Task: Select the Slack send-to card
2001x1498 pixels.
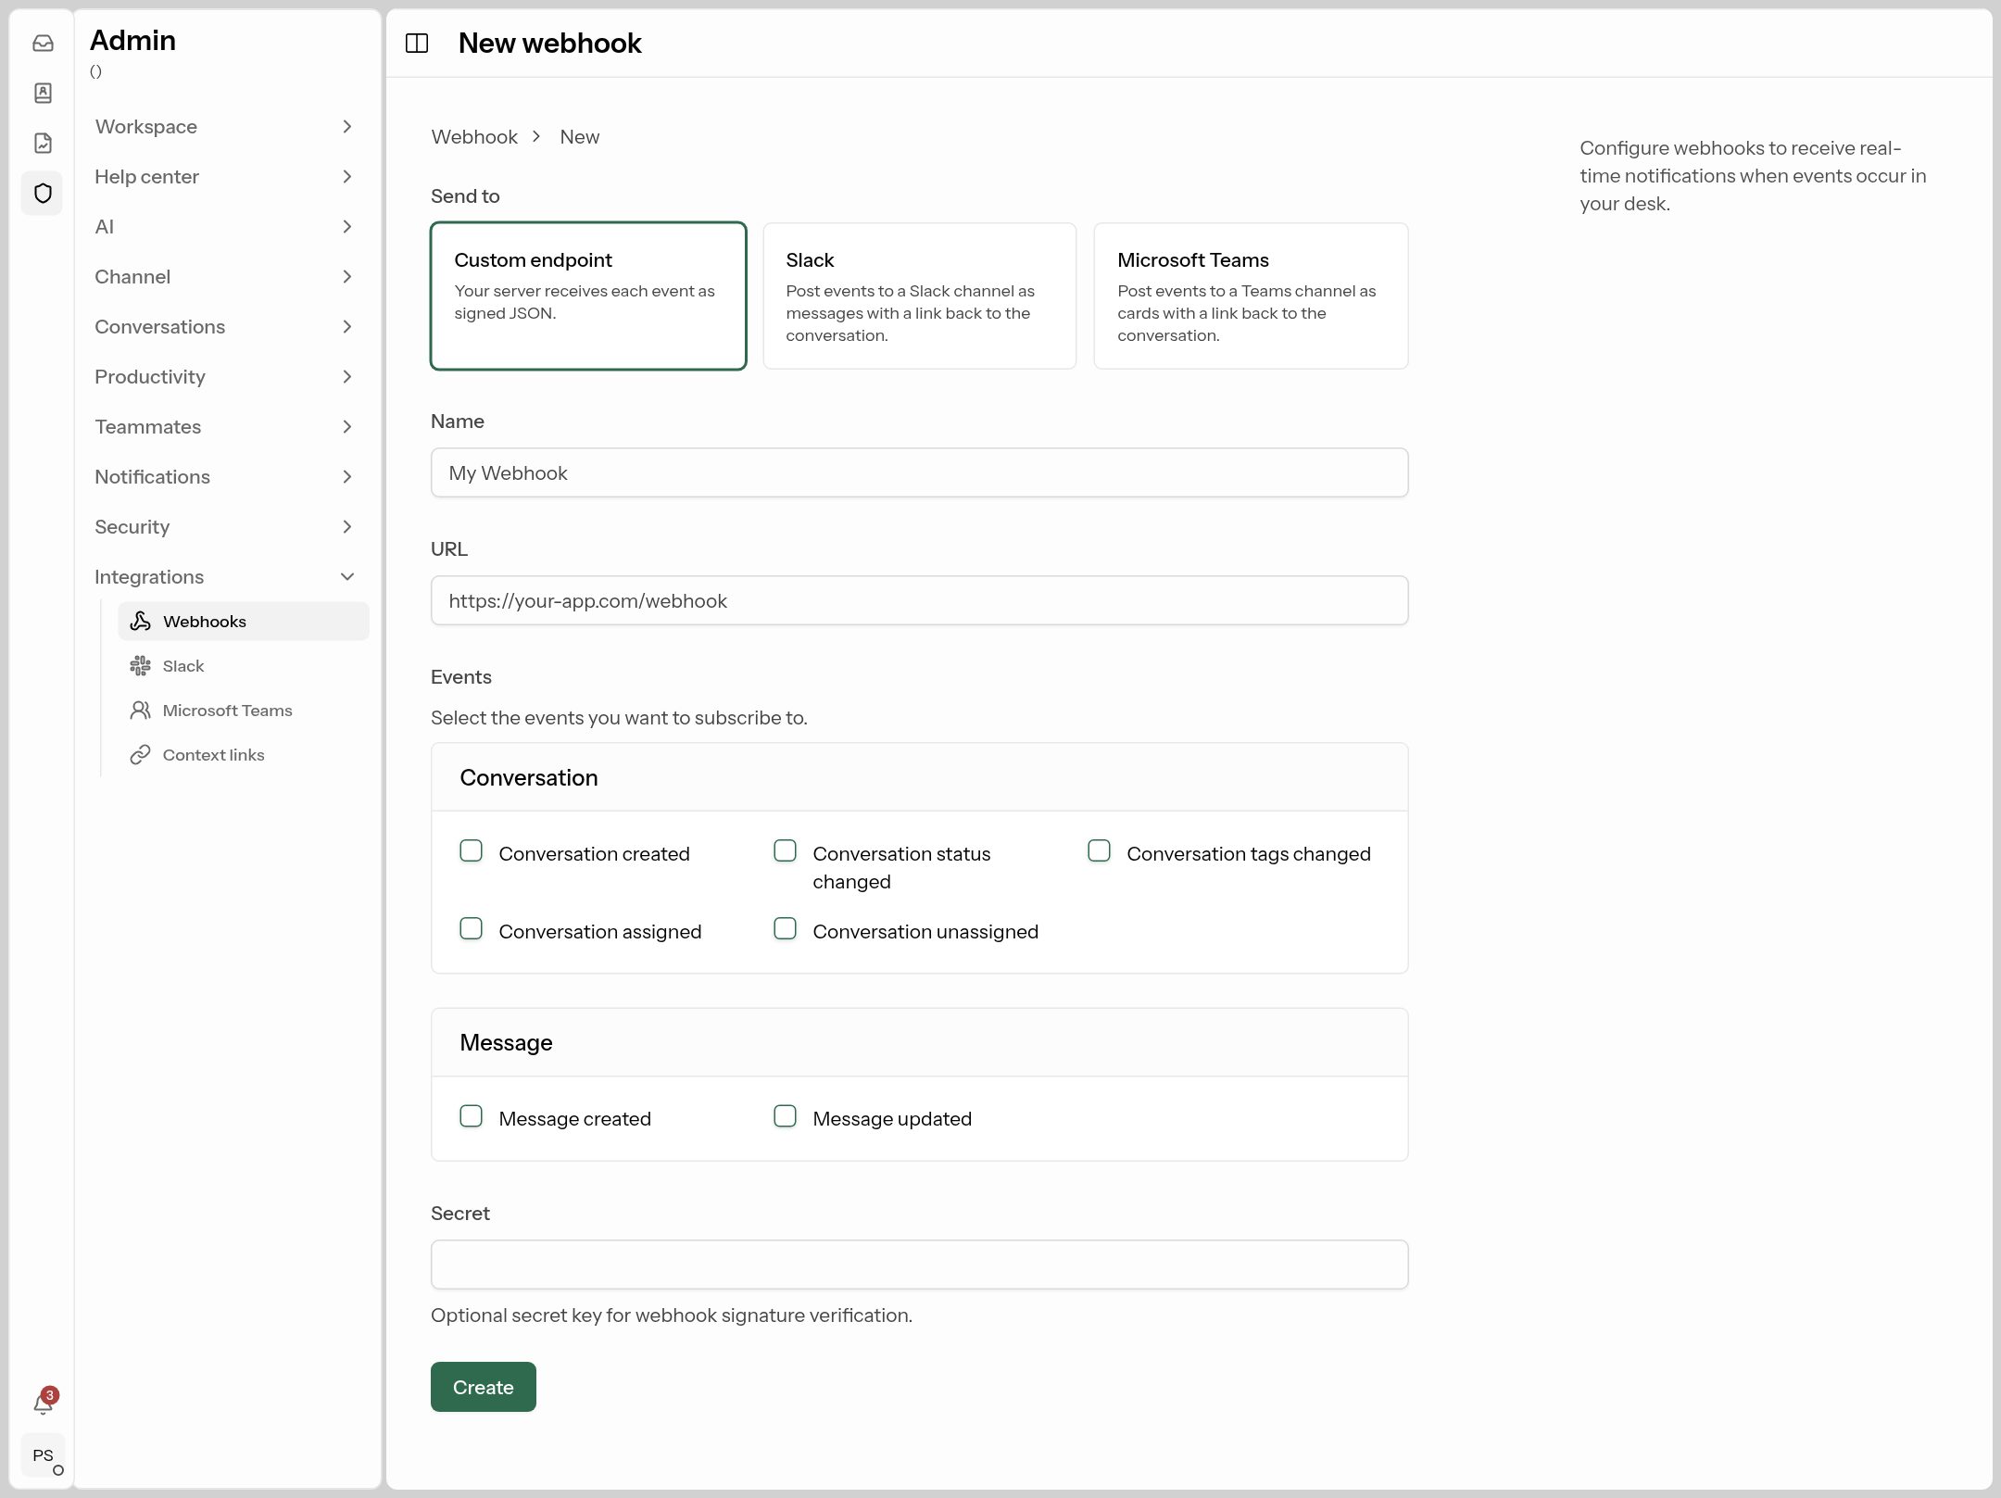Action: click(x=919, y=296)
